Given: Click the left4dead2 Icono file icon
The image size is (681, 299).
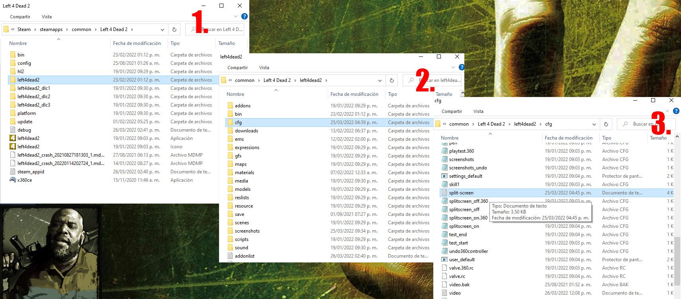Looking at the screenshot, I should coord(13,147).
